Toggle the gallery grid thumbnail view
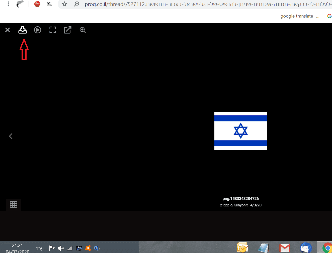This screenshot has width=332, height=253. click(13, 204)
